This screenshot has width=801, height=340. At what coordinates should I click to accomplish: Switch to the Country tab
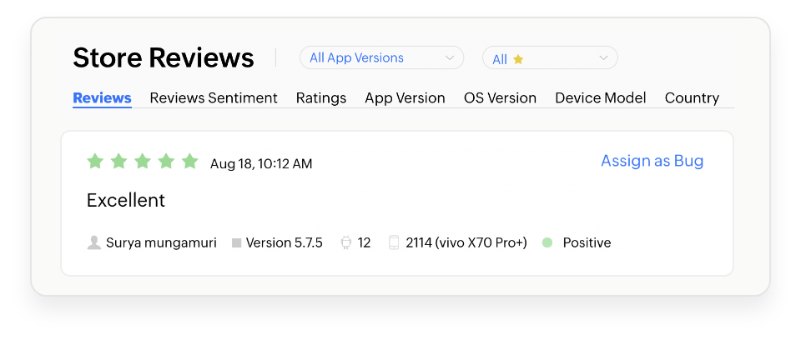[692, 98]
